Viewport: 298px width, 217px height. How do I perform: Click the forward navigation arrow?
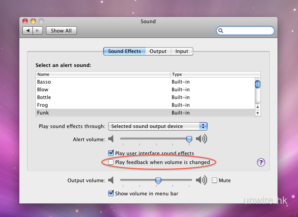click(37, 31)
